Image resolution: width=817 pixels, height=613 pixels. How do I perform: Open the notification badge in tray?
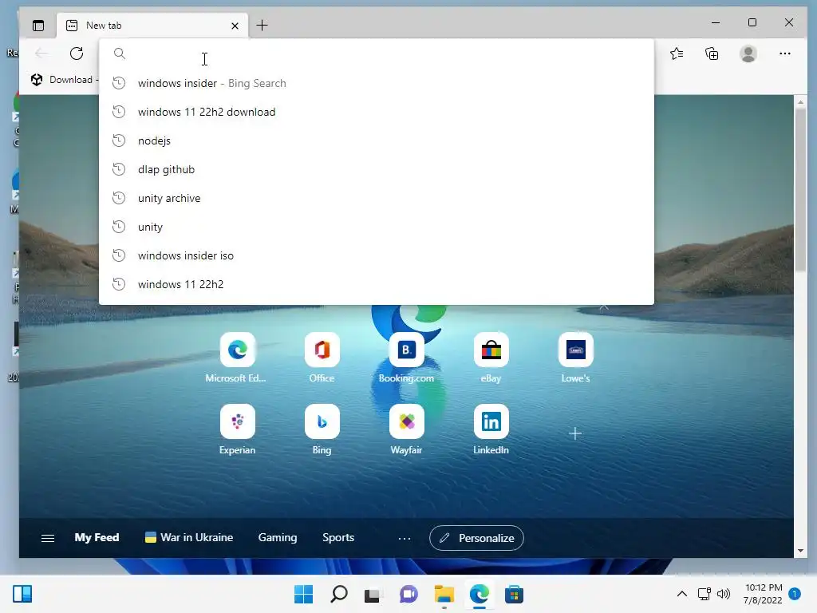[795, 594]
